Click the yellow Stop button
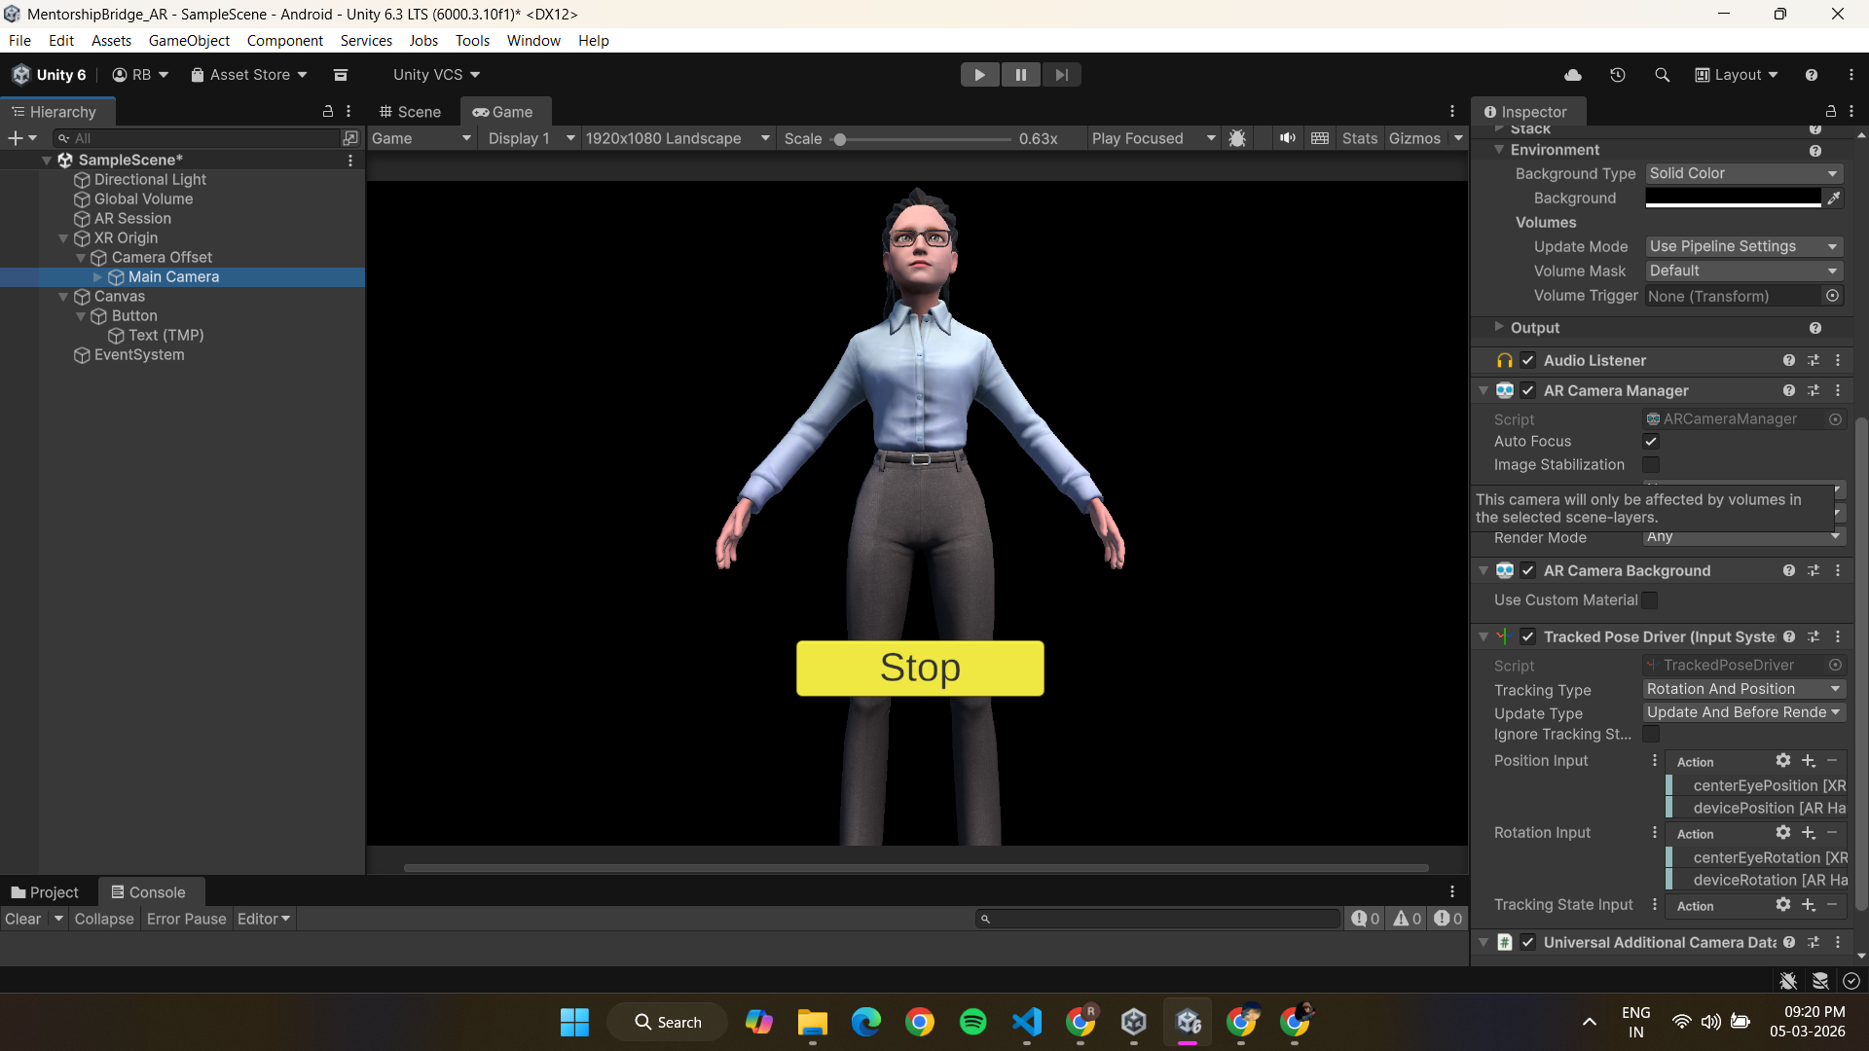The width and height of the screenshot is (1869, 1051). point(920,668)
